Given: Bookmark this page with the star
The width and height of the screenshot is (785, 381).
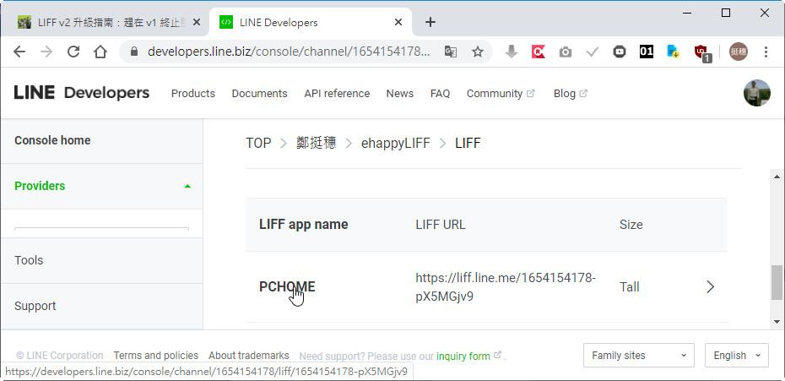Looking at the screenshot, I should (478, 52).
